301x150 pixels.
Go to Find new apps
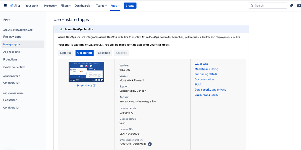point(12,37)
